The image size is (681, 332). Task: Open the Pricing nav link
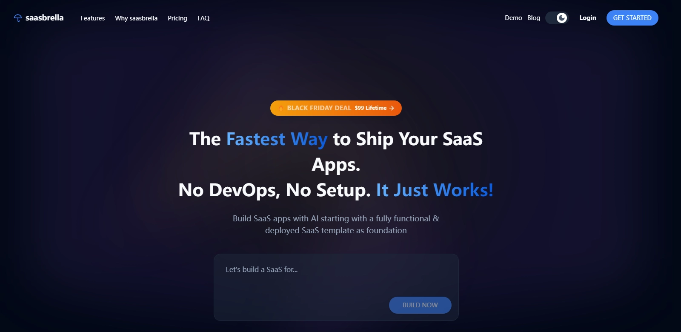tap(177, 18)
